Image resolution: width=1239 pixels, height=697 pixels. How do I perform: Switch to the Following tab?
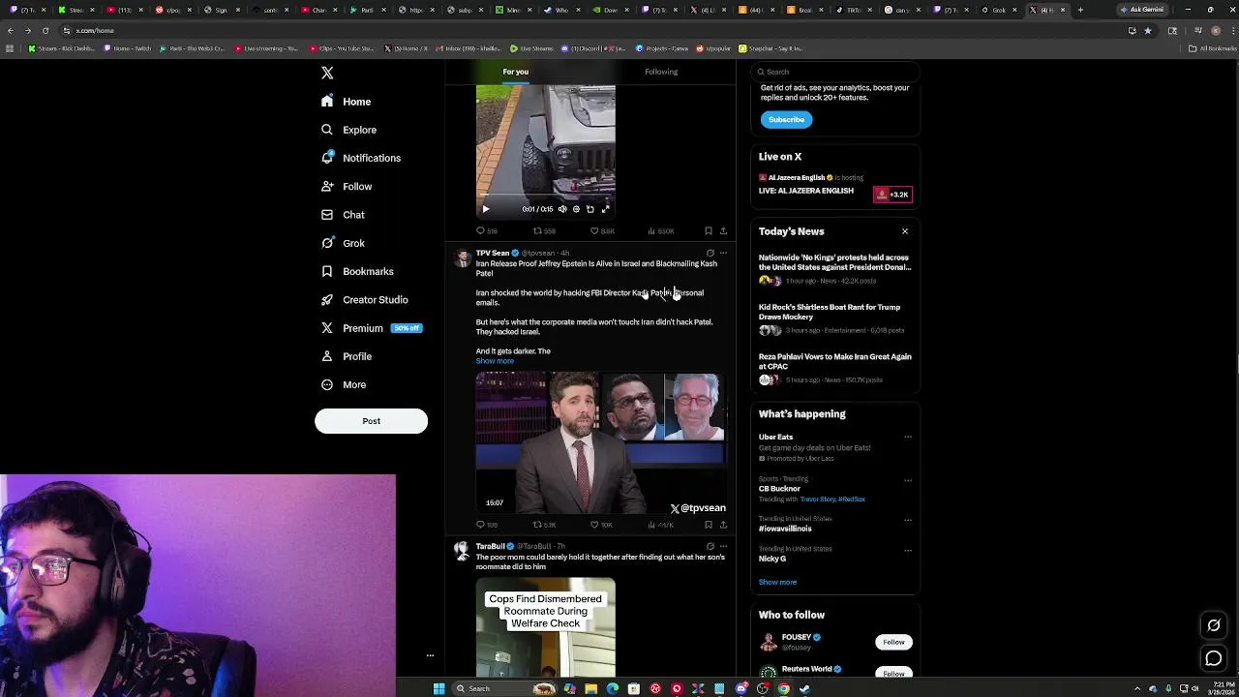(x=661, y=72)
